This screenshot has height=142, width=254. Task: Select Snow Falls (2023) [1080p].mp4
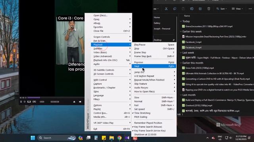pos(200,68)
